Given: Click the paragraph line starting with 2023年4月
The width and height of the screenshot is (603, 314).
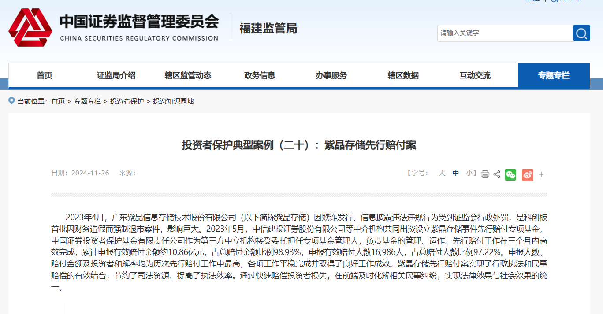Looking at the screenshot, I should tap(307, 217).
